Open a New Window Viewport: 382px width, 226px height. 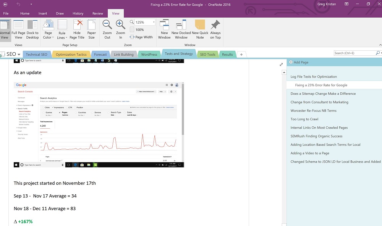point(164,29)
